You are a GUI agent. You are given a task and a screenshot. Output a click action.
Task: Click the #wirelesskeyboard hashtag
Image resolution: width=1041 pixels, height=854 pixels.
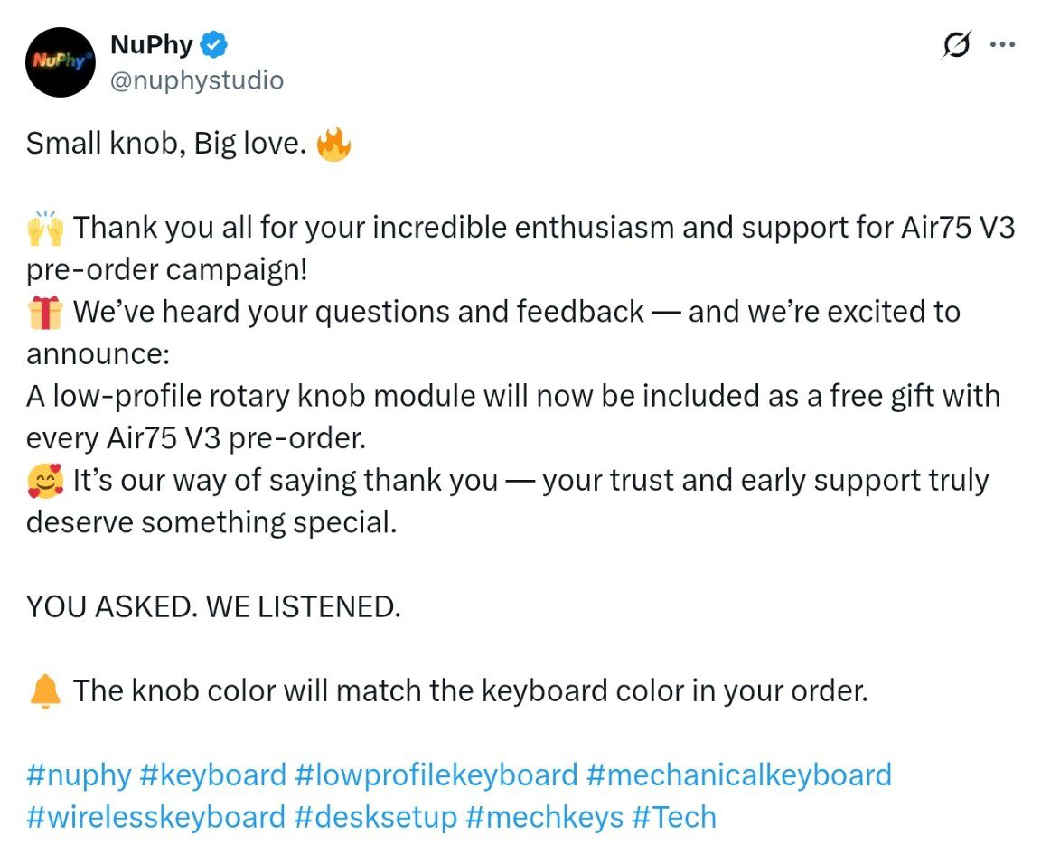pos(155,817)
